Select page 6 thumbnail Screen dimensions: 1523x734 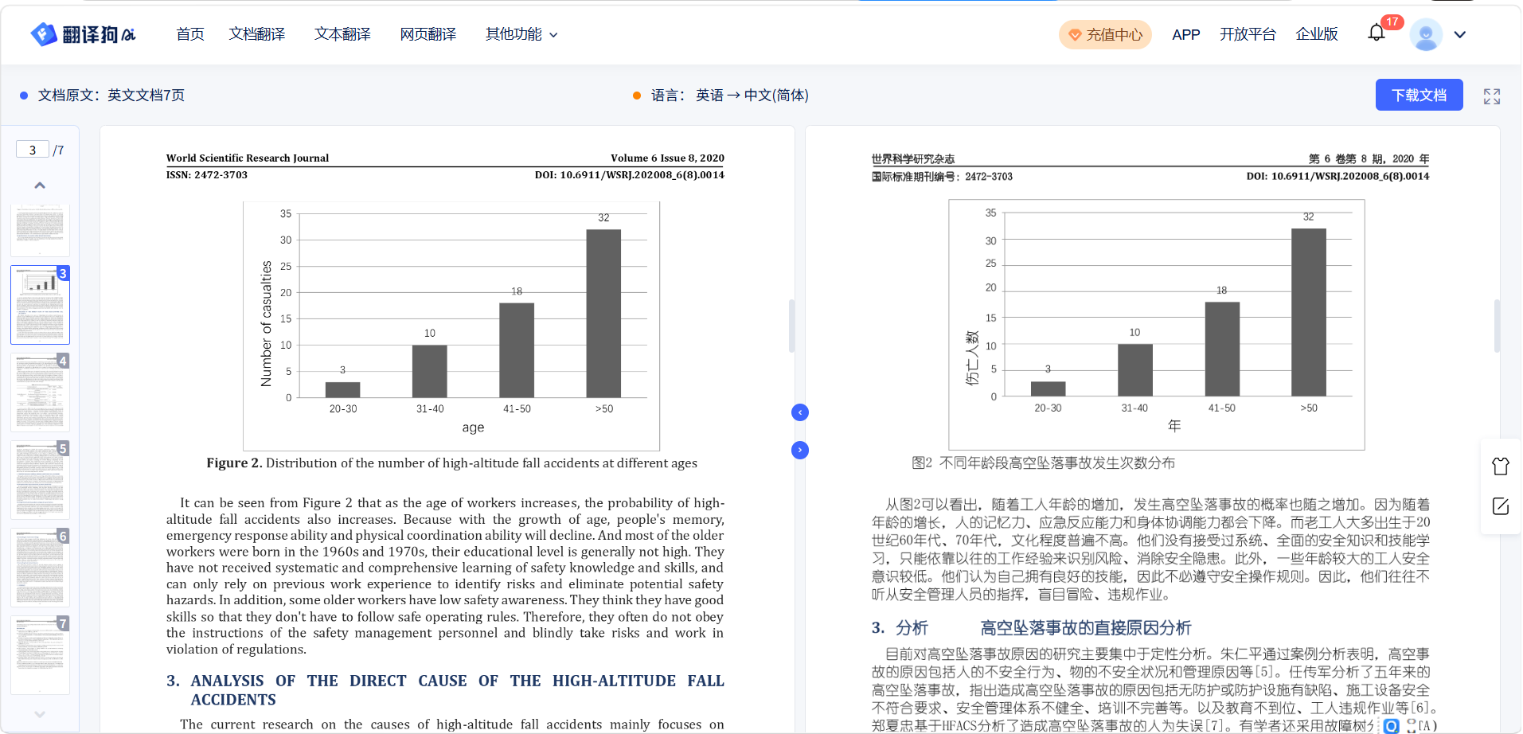(40, 568)
